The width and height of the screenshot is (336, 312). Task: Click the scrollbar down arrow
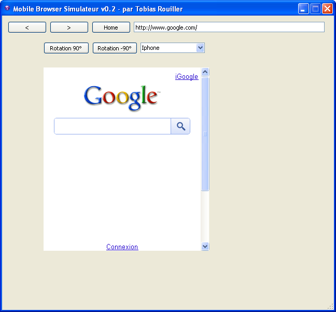pyautogui.click(x=205, y=247)
